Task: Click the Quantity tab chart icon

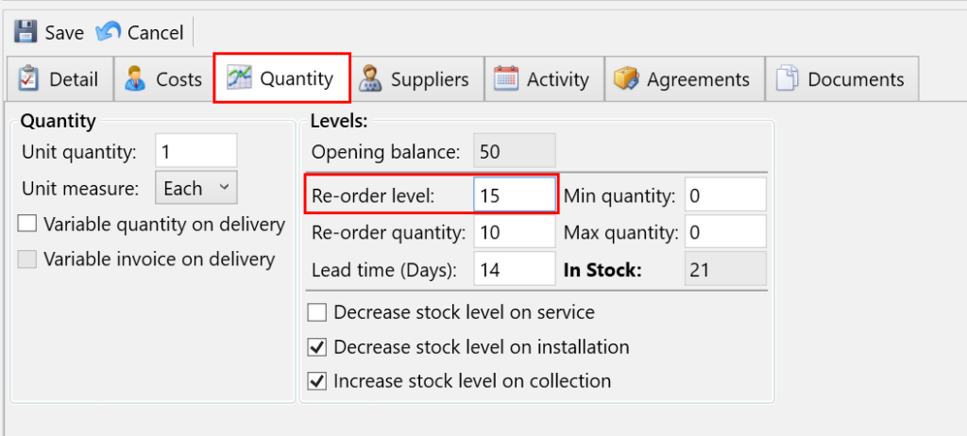Action: (239, 79)
